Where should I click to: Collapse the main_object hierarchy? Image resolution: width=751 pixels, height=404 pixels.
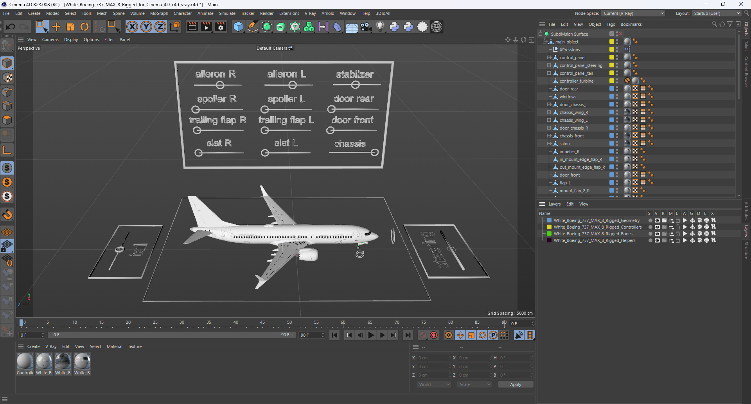click(x=545, y=42)
